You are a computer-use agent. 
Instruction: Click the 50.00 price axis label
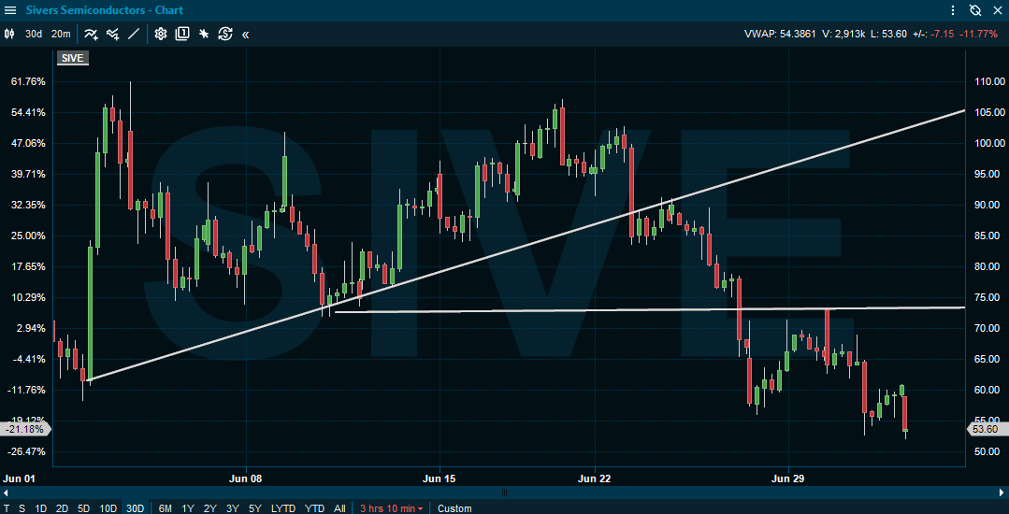(x=989, y=451)
